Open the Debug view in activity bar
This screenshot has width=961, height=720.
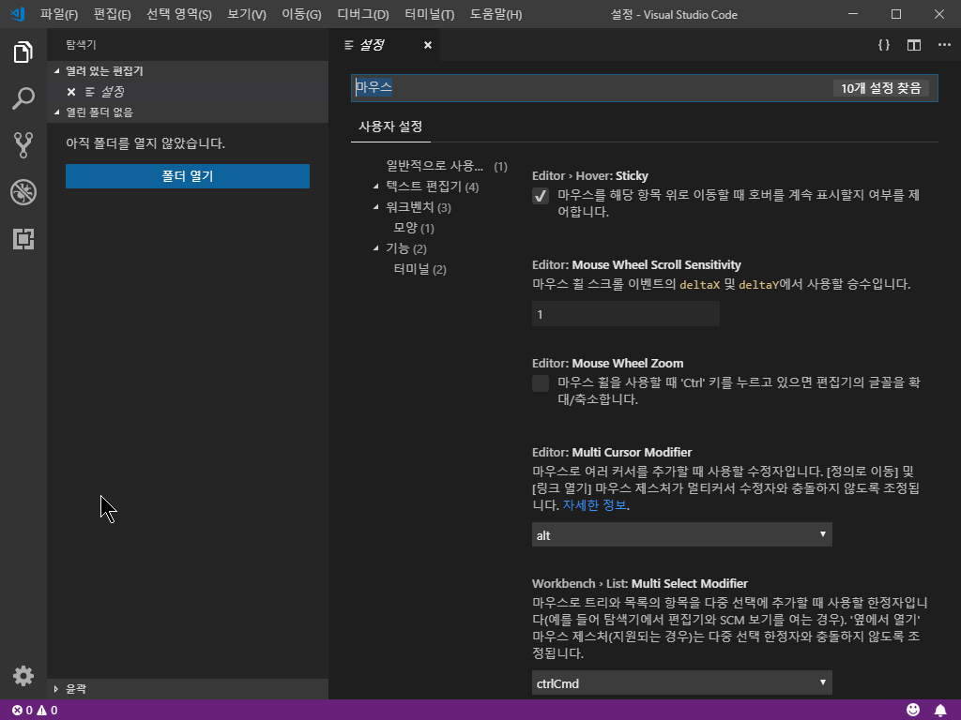[x=23, y=192]
